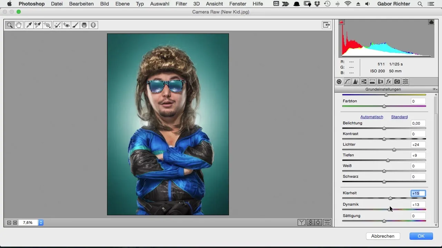This screenshot has width=442, height=248.
Task: Select the Zoom tool
Action: [x=10, y=25]
